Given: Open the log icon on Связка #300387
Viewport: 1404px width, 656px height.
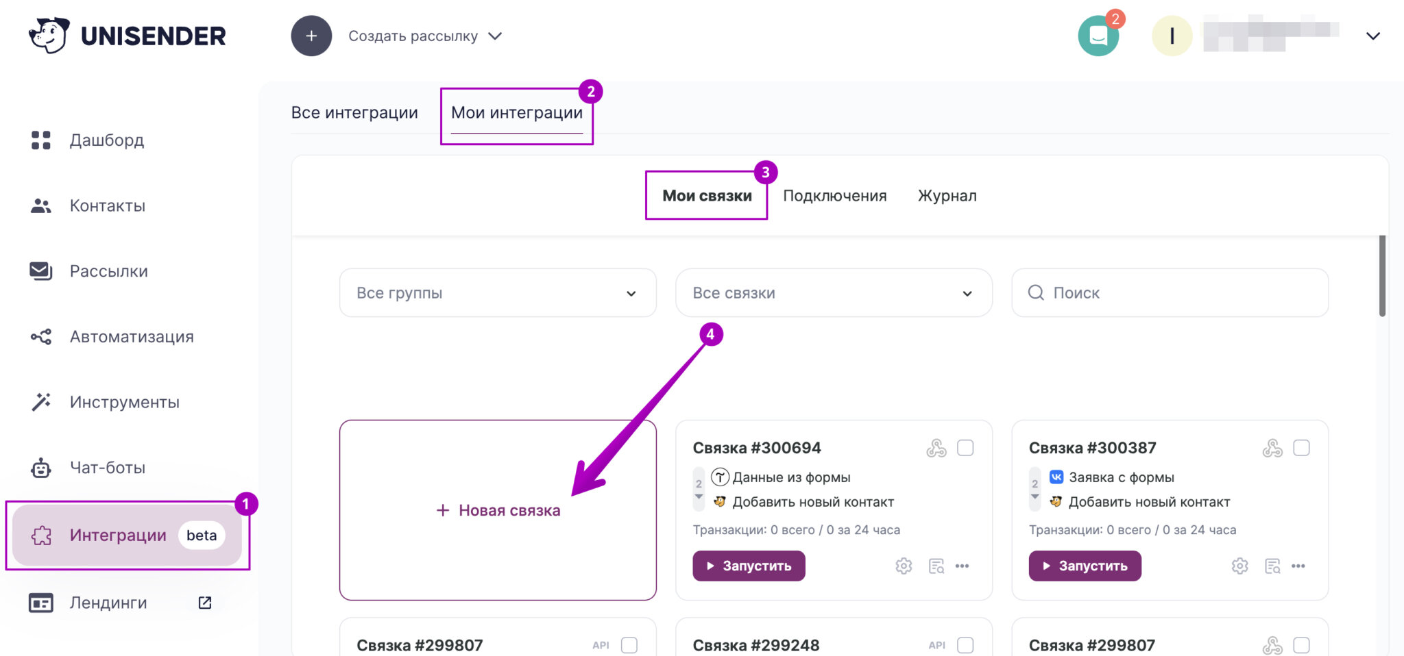Looking at the screenshot, I should click(1272, 566).
